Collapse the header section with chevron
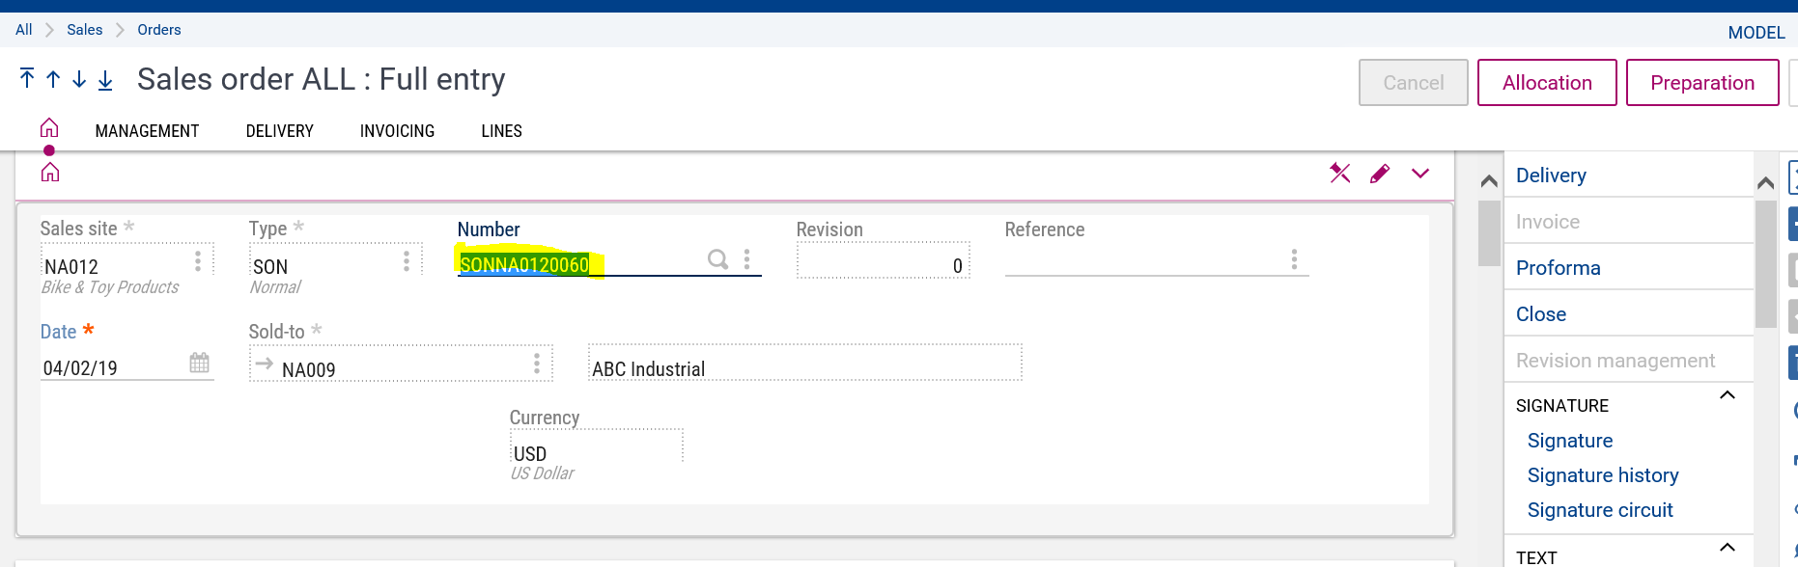The height and width of the screenshot is (567, 1798). 1419,174
